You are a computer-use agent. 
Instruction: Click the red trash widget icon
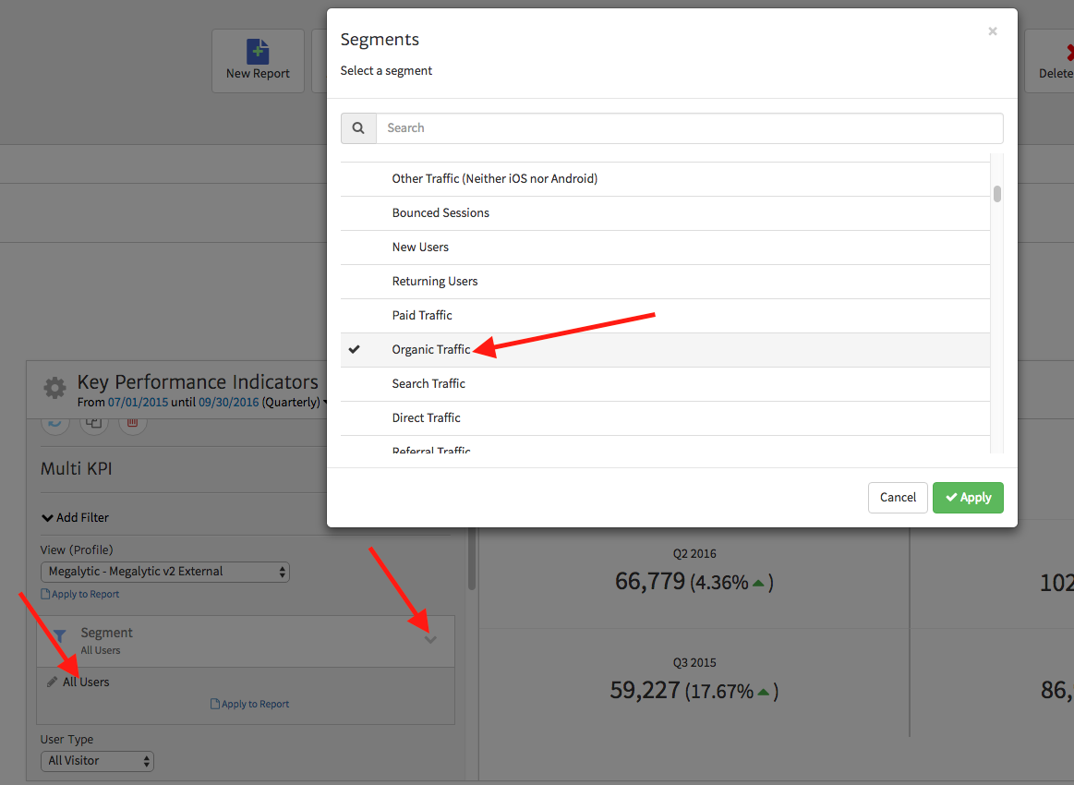click(x=132, y=423)
